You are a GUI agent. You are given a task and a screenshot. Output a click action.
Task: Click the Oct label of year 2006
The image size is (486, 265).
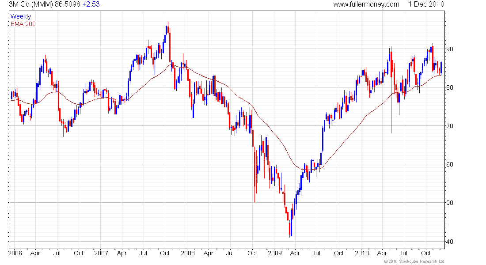pos(79,253)
